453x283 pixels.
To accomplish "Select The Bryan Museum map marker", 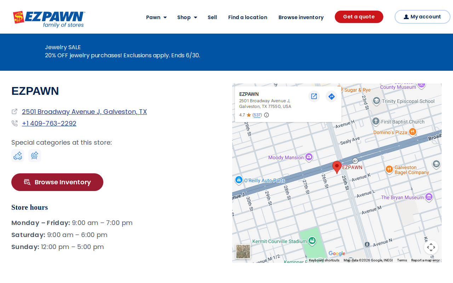I will tap(429, 197).
